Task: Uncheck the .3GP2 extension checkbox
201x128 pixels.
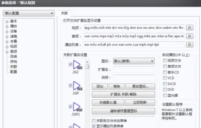Action: point(70,107)
